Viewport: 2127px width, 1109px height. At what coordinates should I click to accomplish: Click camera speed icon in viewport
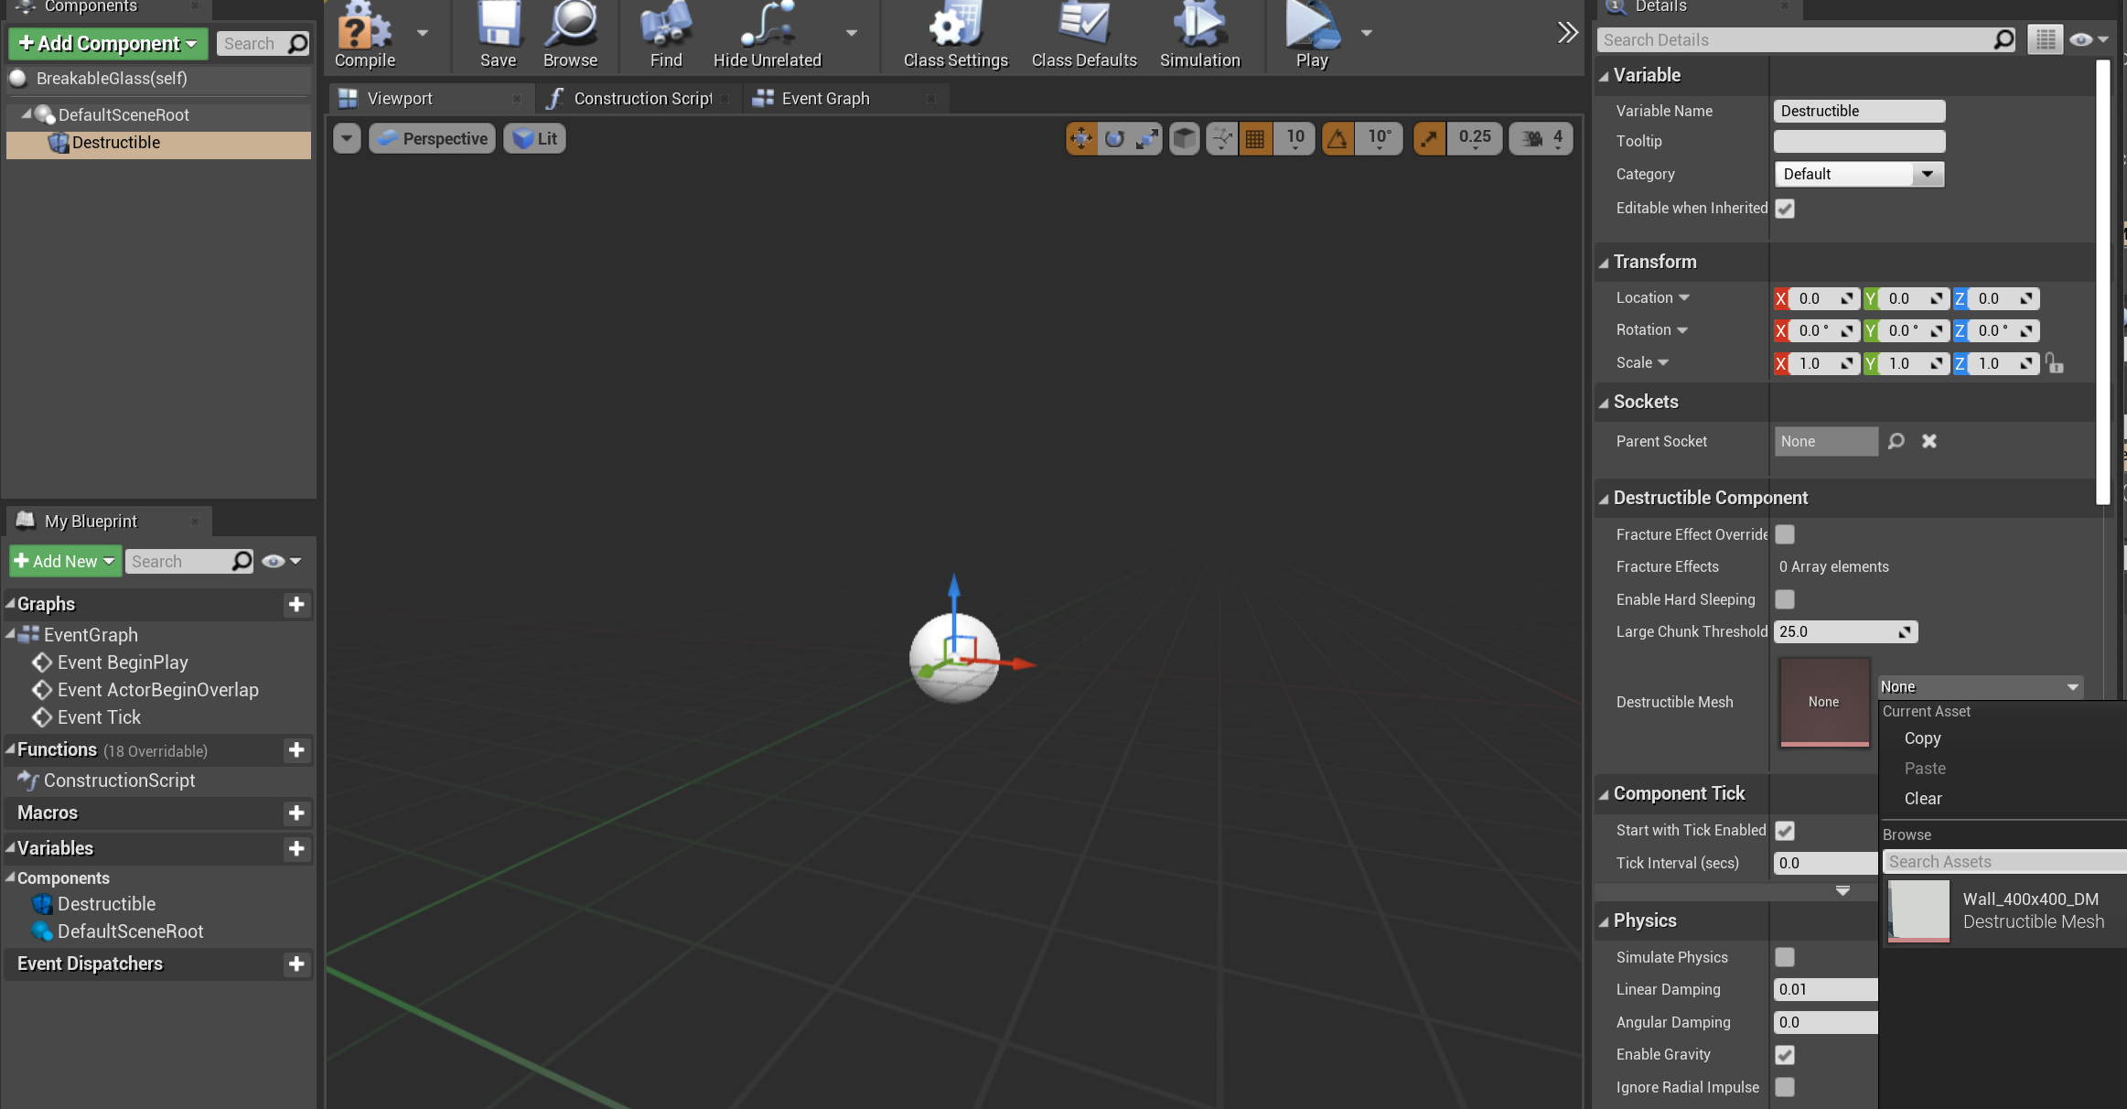1532,139
